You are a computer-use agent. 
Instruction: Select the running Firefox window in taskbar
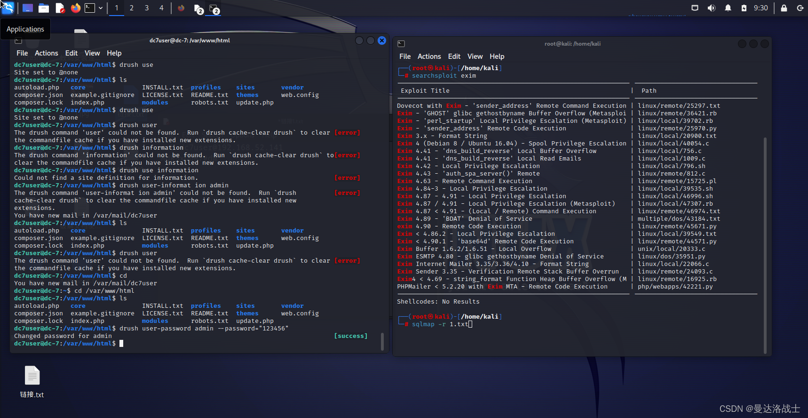point(181,8)
